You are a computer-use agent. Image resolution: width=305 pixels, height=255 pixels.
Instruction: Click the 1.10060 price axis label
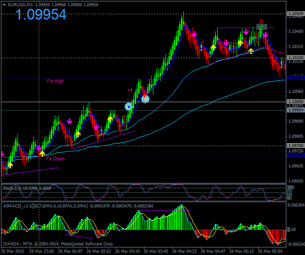pos(296,91)
